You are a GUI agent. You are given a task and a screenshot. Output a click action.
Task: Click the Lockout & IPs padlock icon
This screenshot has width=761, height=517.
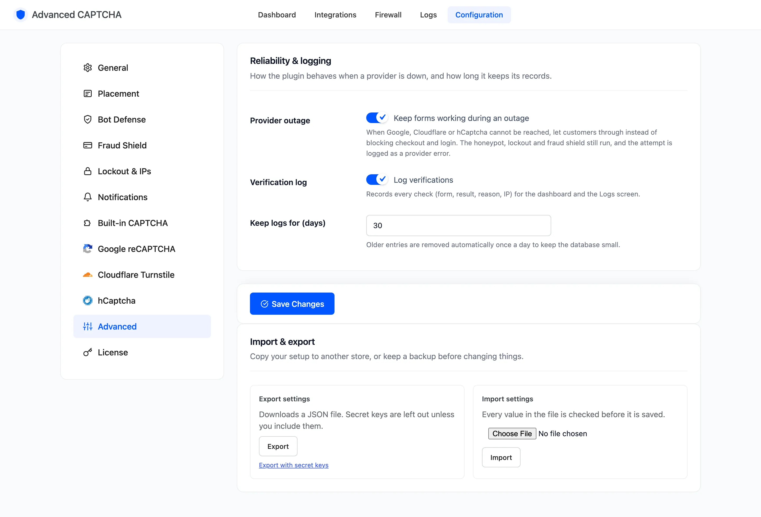click(87, 171)
